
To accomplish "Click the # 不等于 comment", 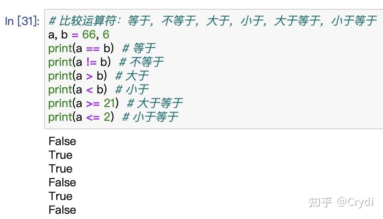I will pos(141,62).
